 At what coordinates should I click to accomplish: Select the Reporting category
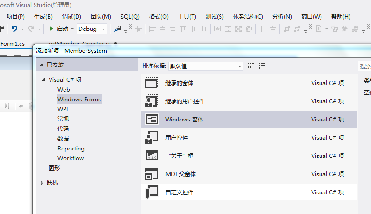pos(71,149)
